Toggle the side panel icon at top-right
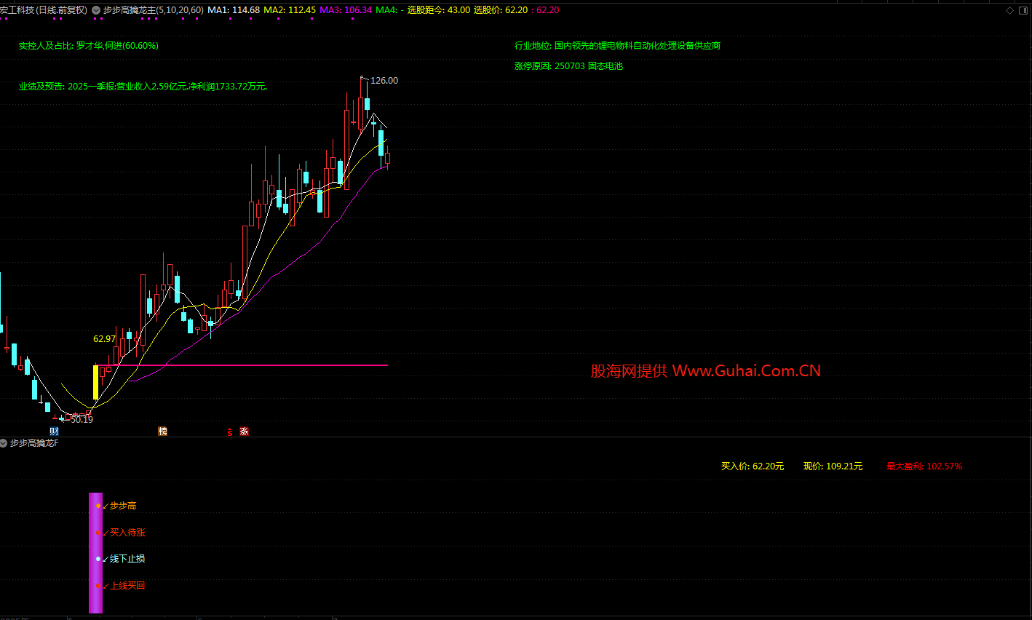Viewport: 1032px width, 620px height. click(x=1024, y=10)
